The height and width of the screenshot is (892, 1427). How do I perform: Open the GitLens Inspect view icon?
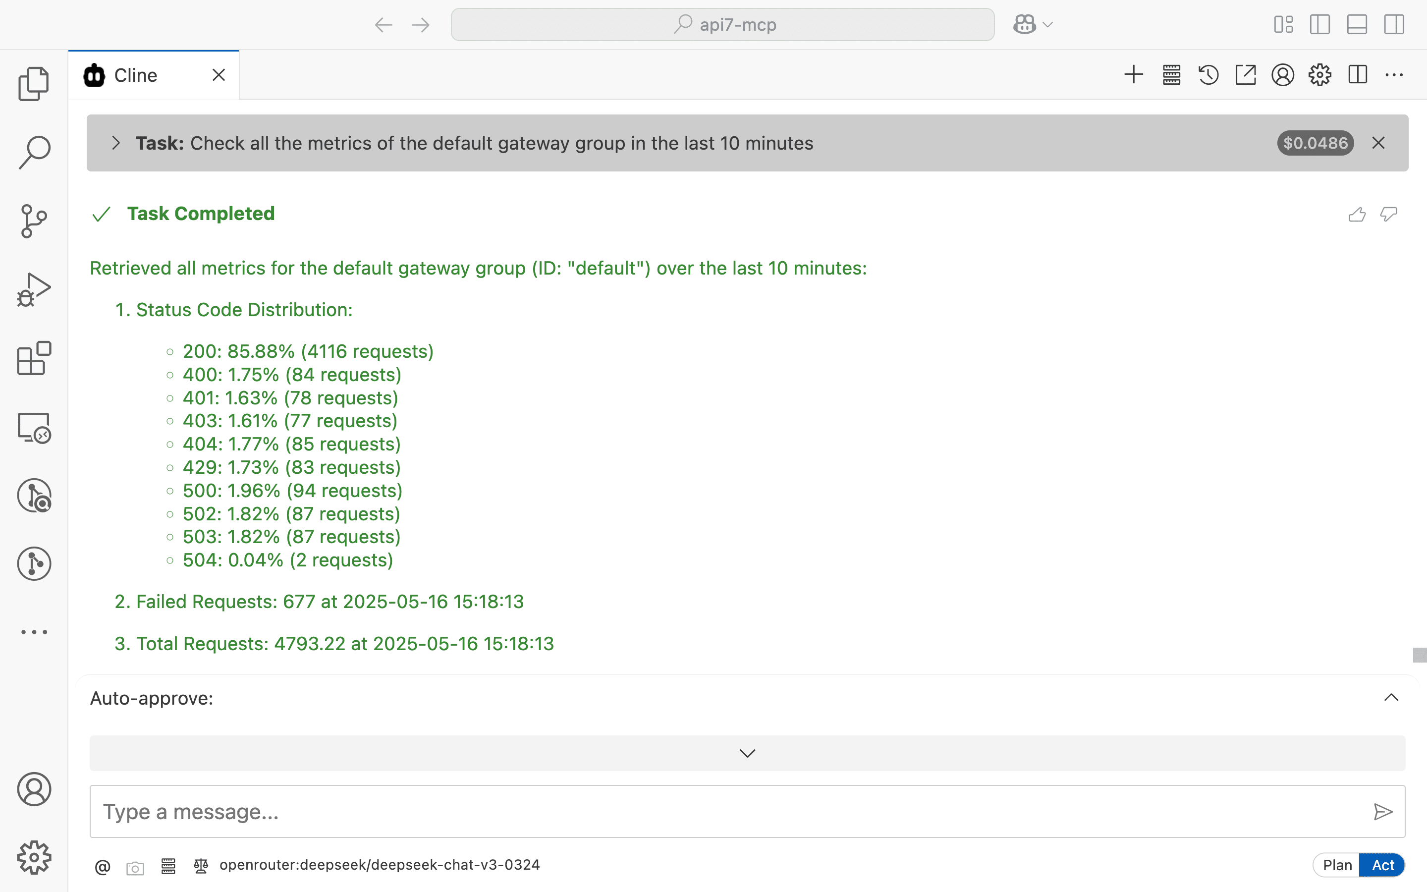(34, 495)
